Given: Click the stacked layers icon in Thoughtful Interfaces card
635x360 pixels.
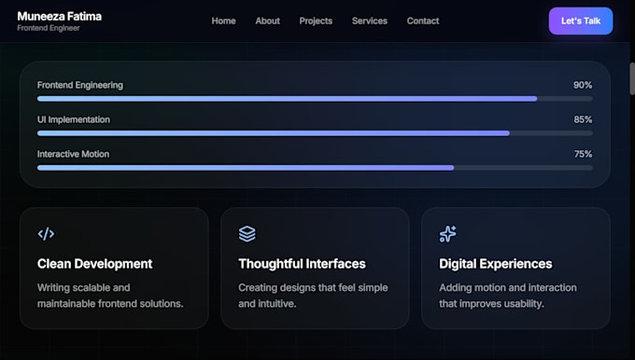Looking at the screenshot, I should pyautogui.click(x=247, y=234).
